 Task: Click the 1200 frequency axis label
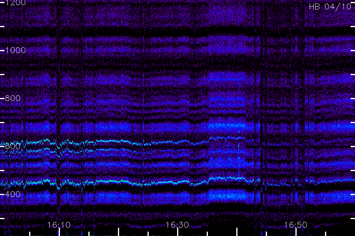click(15, 3)
